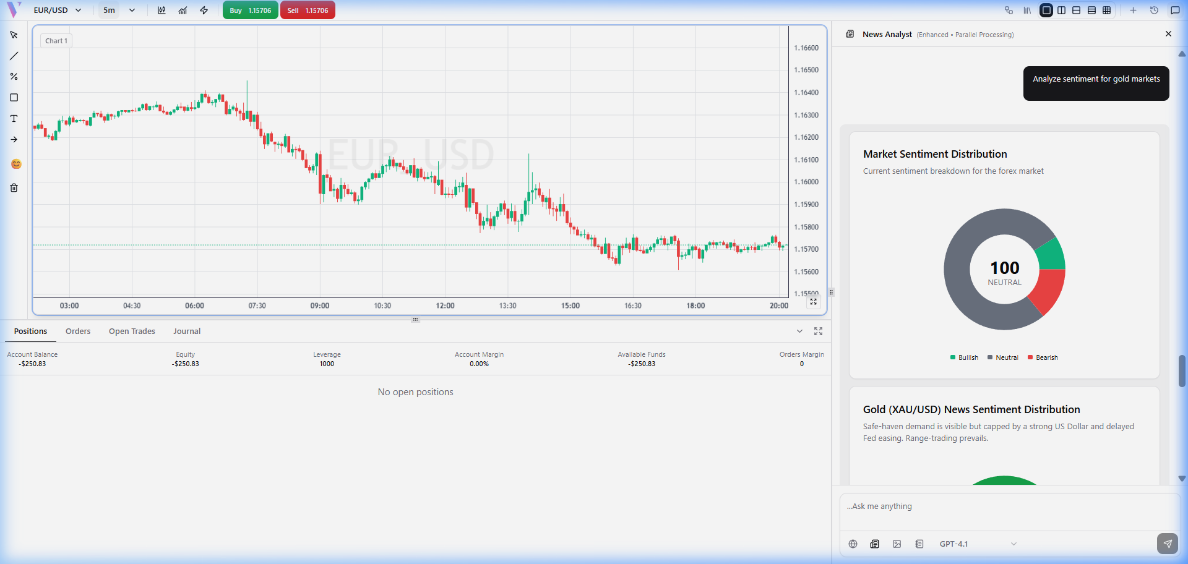Select the rectangle shape tool
Viewport: 1188px width, 564px height.
pos(14,98)
